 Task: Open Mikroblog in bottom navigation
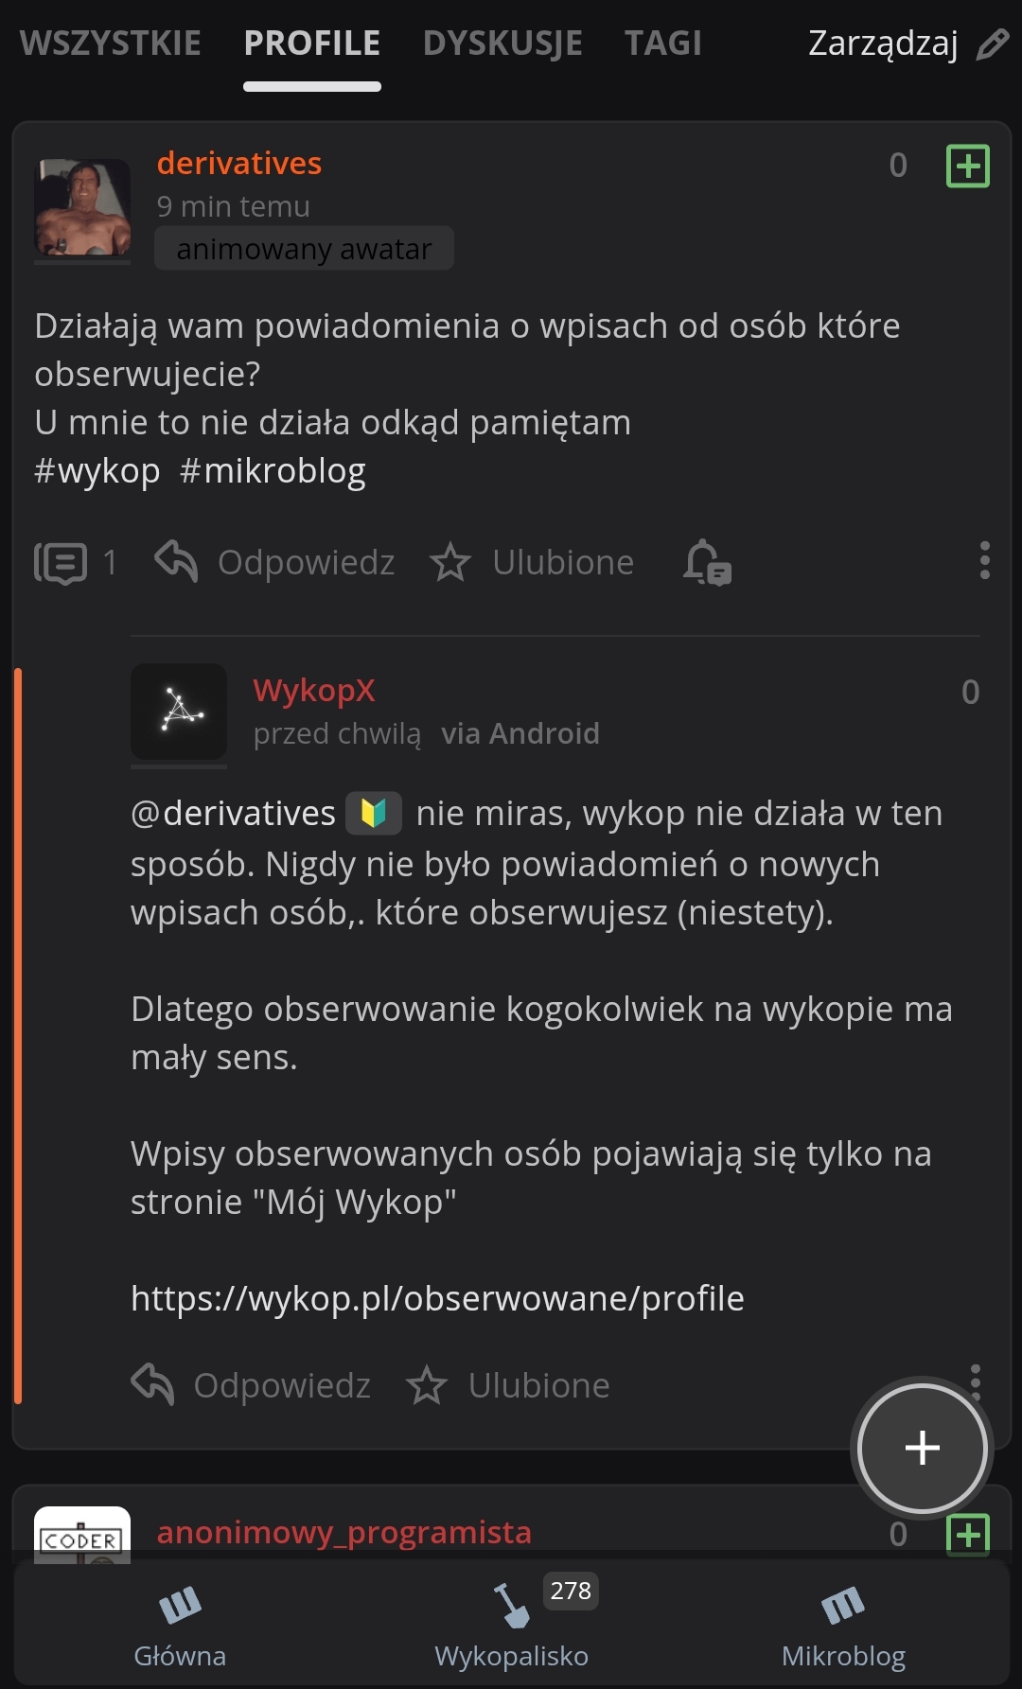pos(843,1625)
